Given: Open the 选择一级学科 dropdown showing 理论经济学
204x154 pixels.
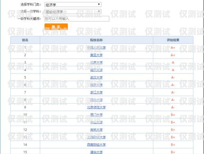Looking at the screenshot, I should pos(73,12).
